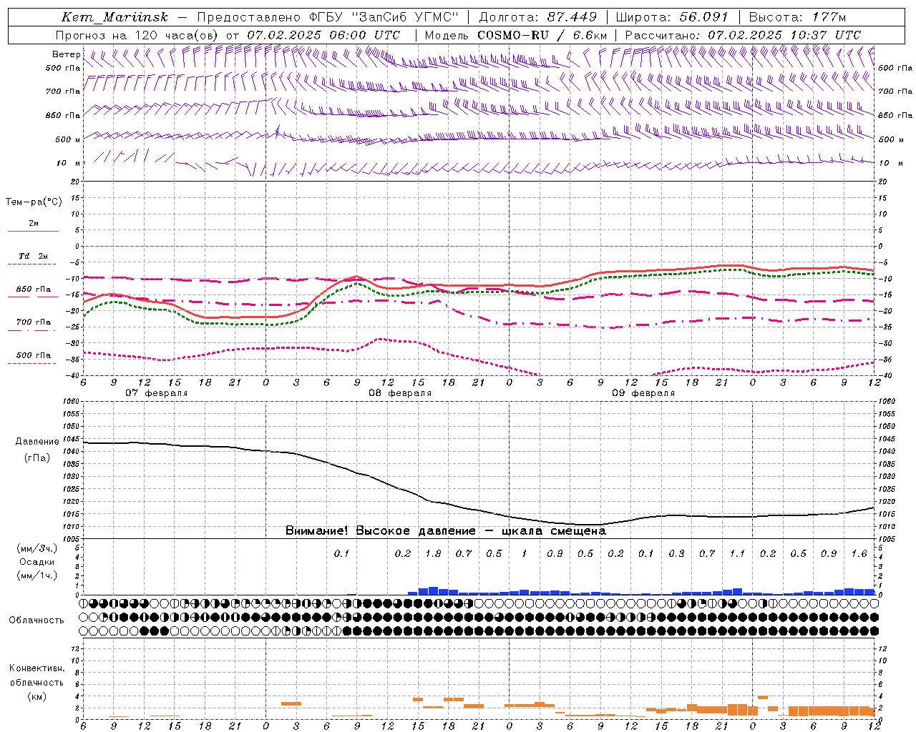Click the latitude value Широта: 56.091
This screenshot has height=732, width=916.
pyautogui.click(x=672, y=17)
